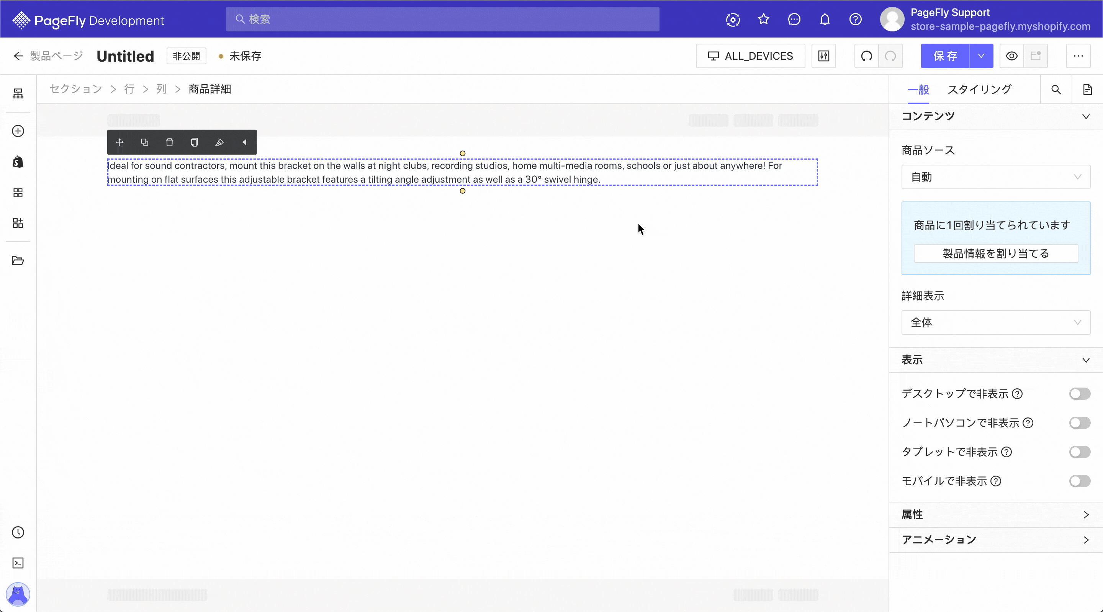This screenshot has height=612, width=1103.
Task: Click 製品情報を割り当てる button
Action: 996,254
